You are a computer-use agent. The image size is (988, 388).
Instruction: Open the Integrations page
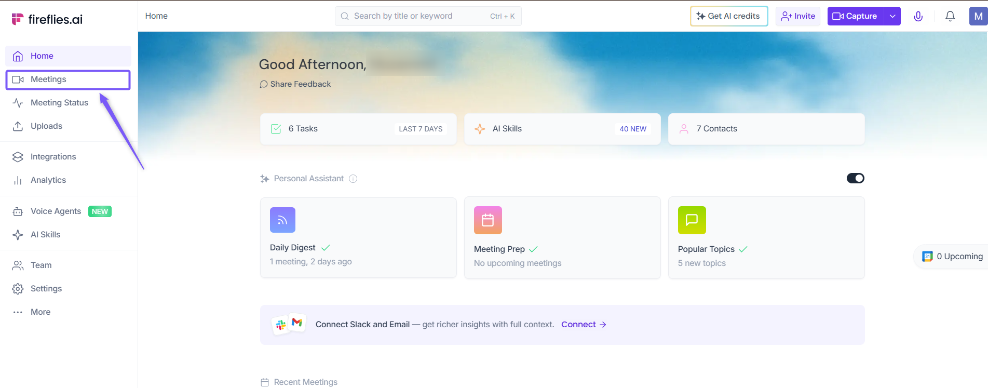click(x=68, y=157)
